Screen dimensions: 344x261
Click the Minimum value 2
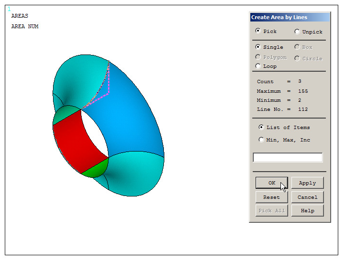300,100
